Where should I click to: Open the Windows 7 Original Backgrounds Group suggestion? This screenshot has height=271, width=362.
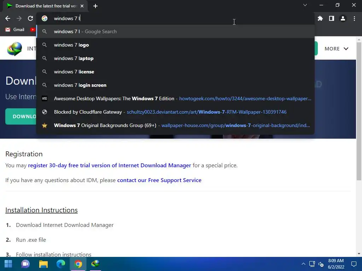tap(175, 125)
